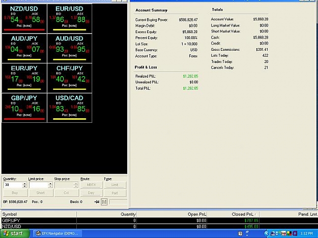Viewport: 318px width, 238px height.
Task: Select the USD/CAD quote tile
Action: coord(70,108)
